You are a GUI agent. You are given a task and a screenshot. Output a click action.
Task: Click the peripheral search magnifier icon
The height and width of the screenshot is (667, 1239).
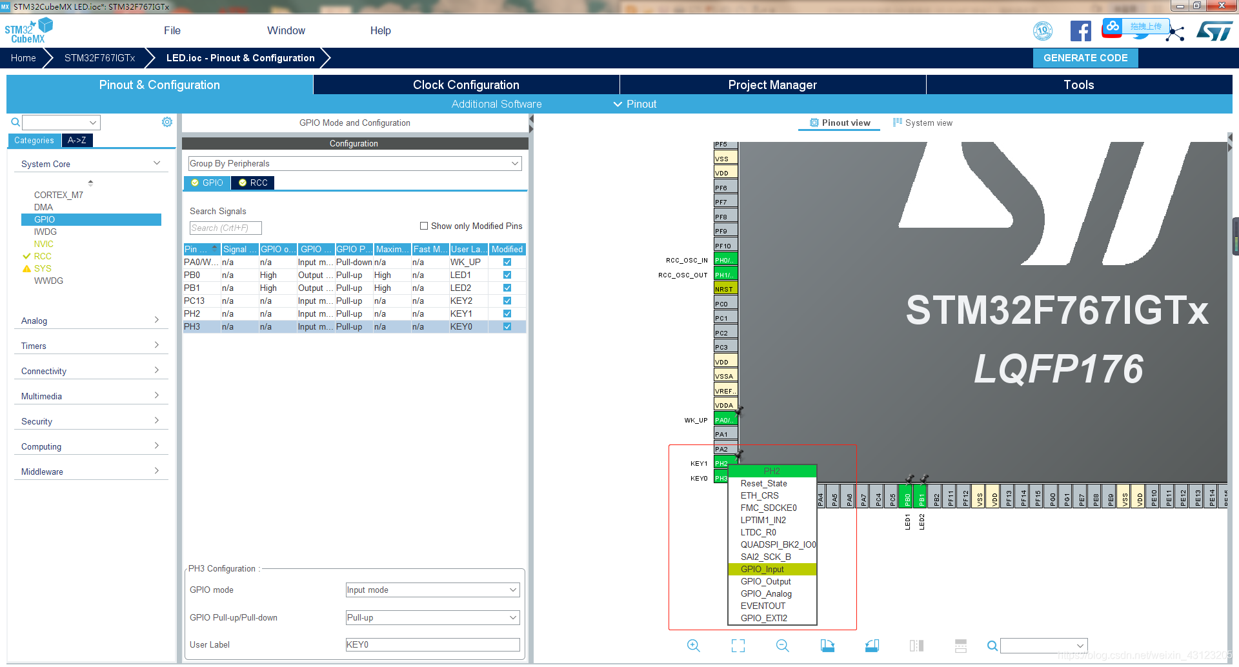pyautogui.click(x=15, y=122)
